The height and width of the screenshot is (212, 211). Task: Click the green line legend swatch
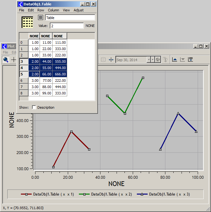click(84, 194)
